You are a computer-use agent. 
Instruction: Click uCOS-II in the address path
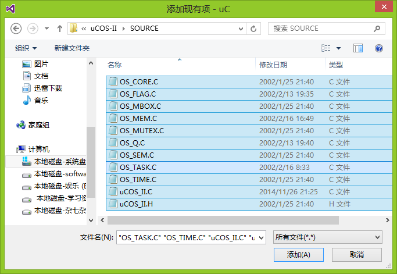(x=103, y=29)
